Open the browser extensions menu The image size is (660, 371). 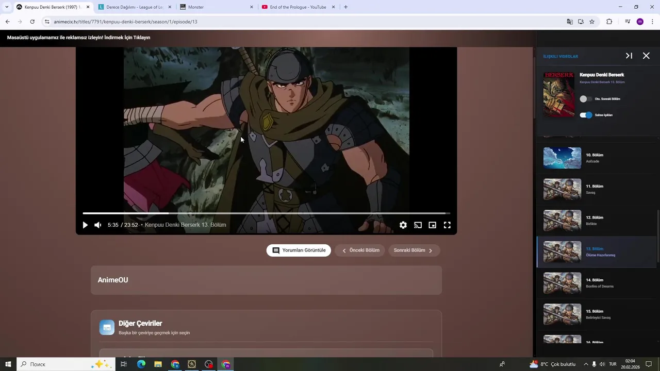tap(609, 22)
